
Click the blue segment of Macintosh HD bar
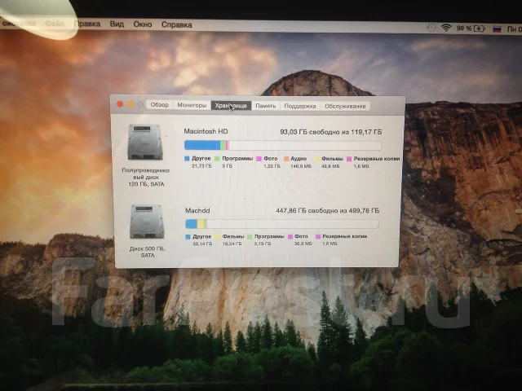coord(202,145)
